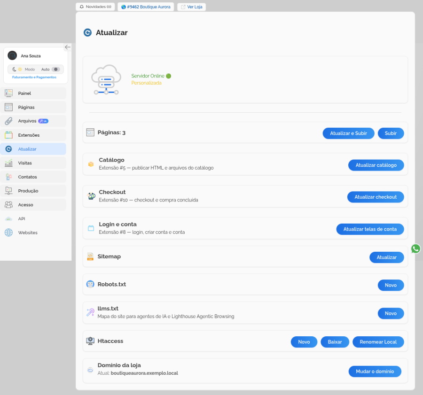Click the Htaccess monitor gear icon

tap(90, 341)
